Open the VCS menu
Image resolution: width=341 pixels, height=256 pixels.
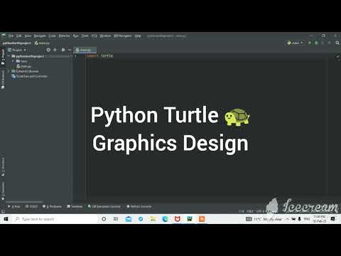pos(94,36)
